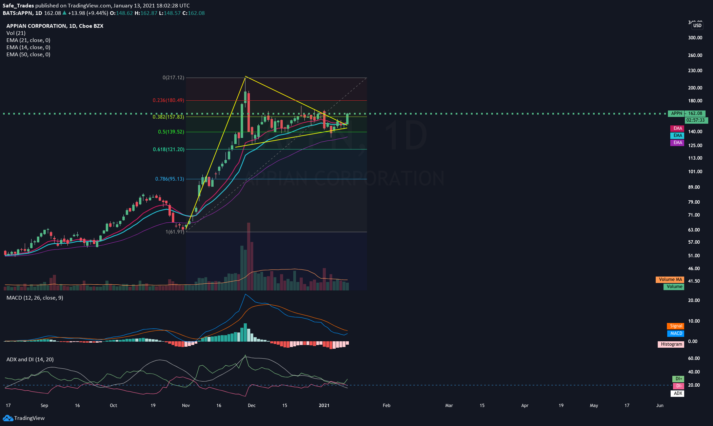Click the Fibonacci 0.382(157.83) level label
This screenshot has height=426, width=713.
click(x=169, y=117)
